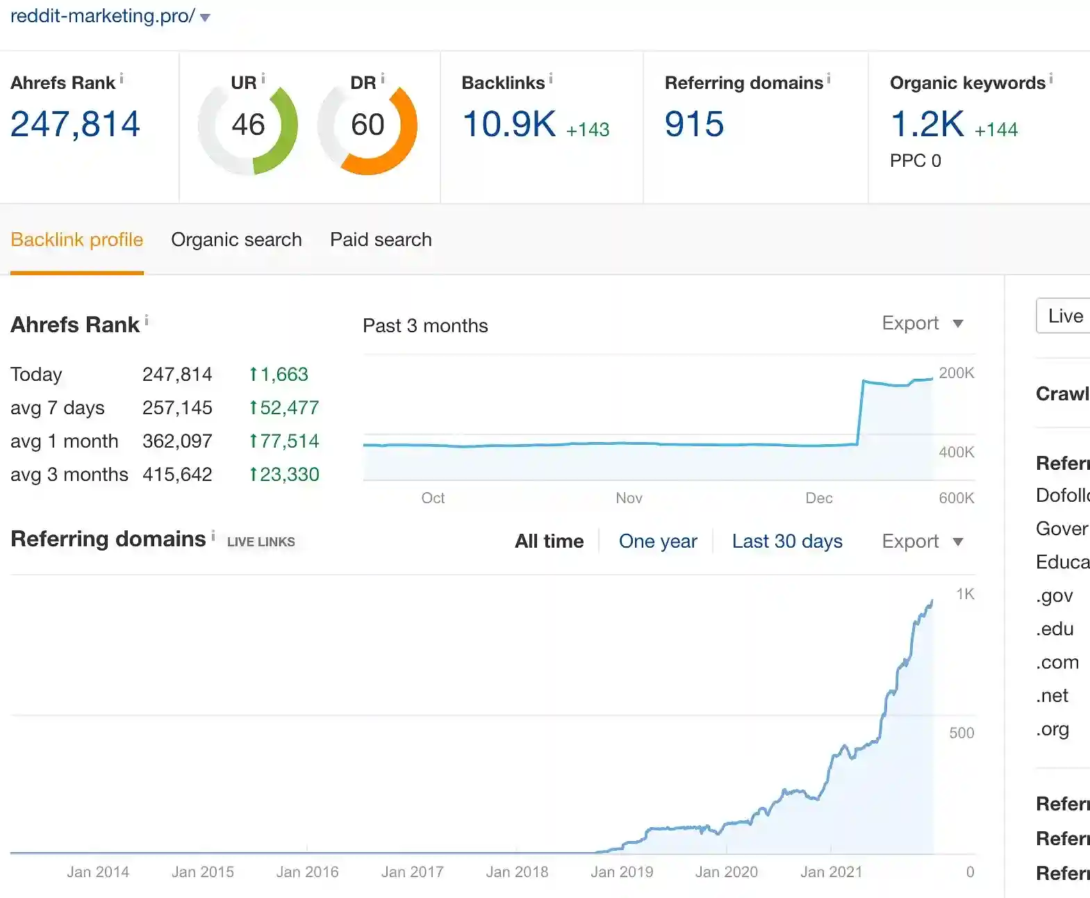Click the DR info icon

pos(383,79)
